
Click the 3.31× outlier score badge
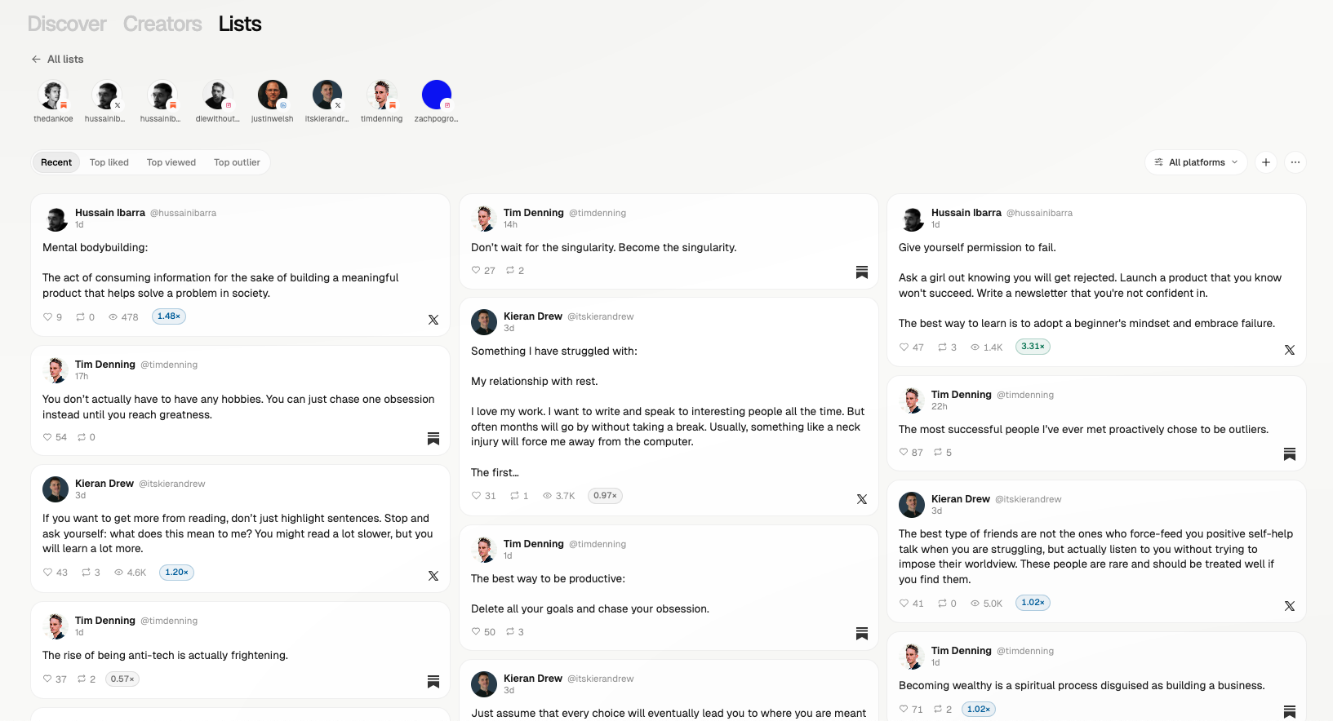[1033, 347]
